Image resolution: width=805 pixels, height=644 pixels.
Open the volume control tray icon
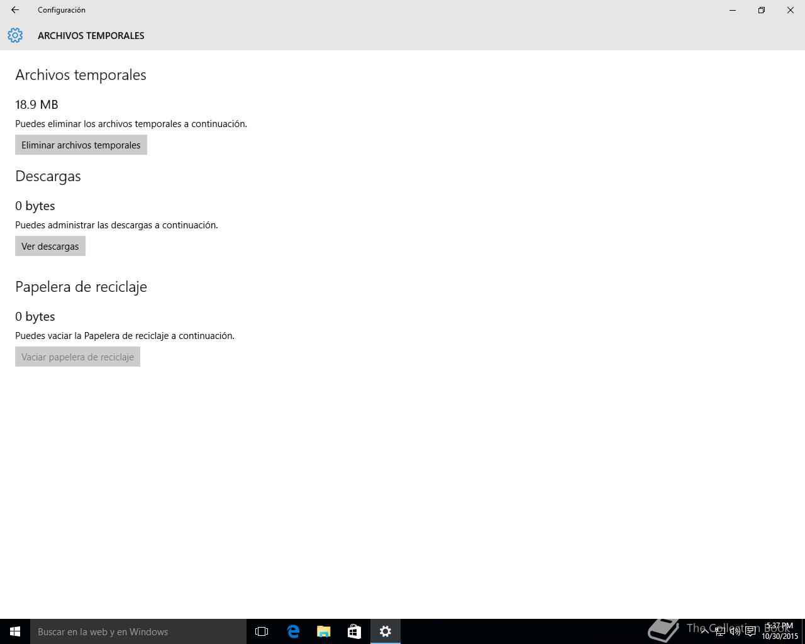(x=735, y=631)
